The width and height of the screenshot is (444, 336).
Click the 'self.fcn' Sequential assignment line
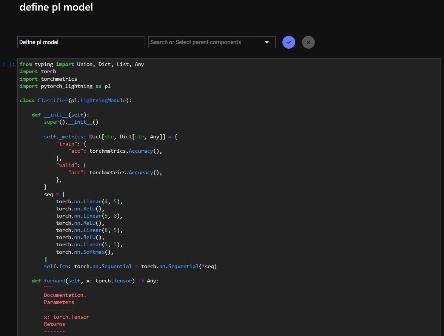(130, 267)
